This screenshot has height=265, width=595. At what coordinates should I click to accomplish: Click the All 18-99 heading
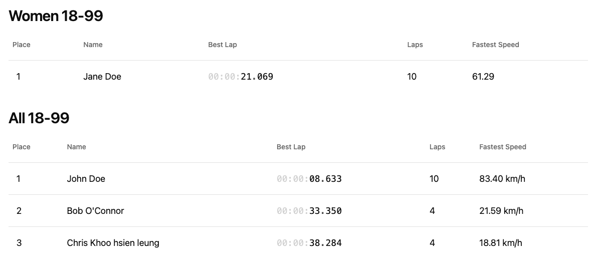39,118
